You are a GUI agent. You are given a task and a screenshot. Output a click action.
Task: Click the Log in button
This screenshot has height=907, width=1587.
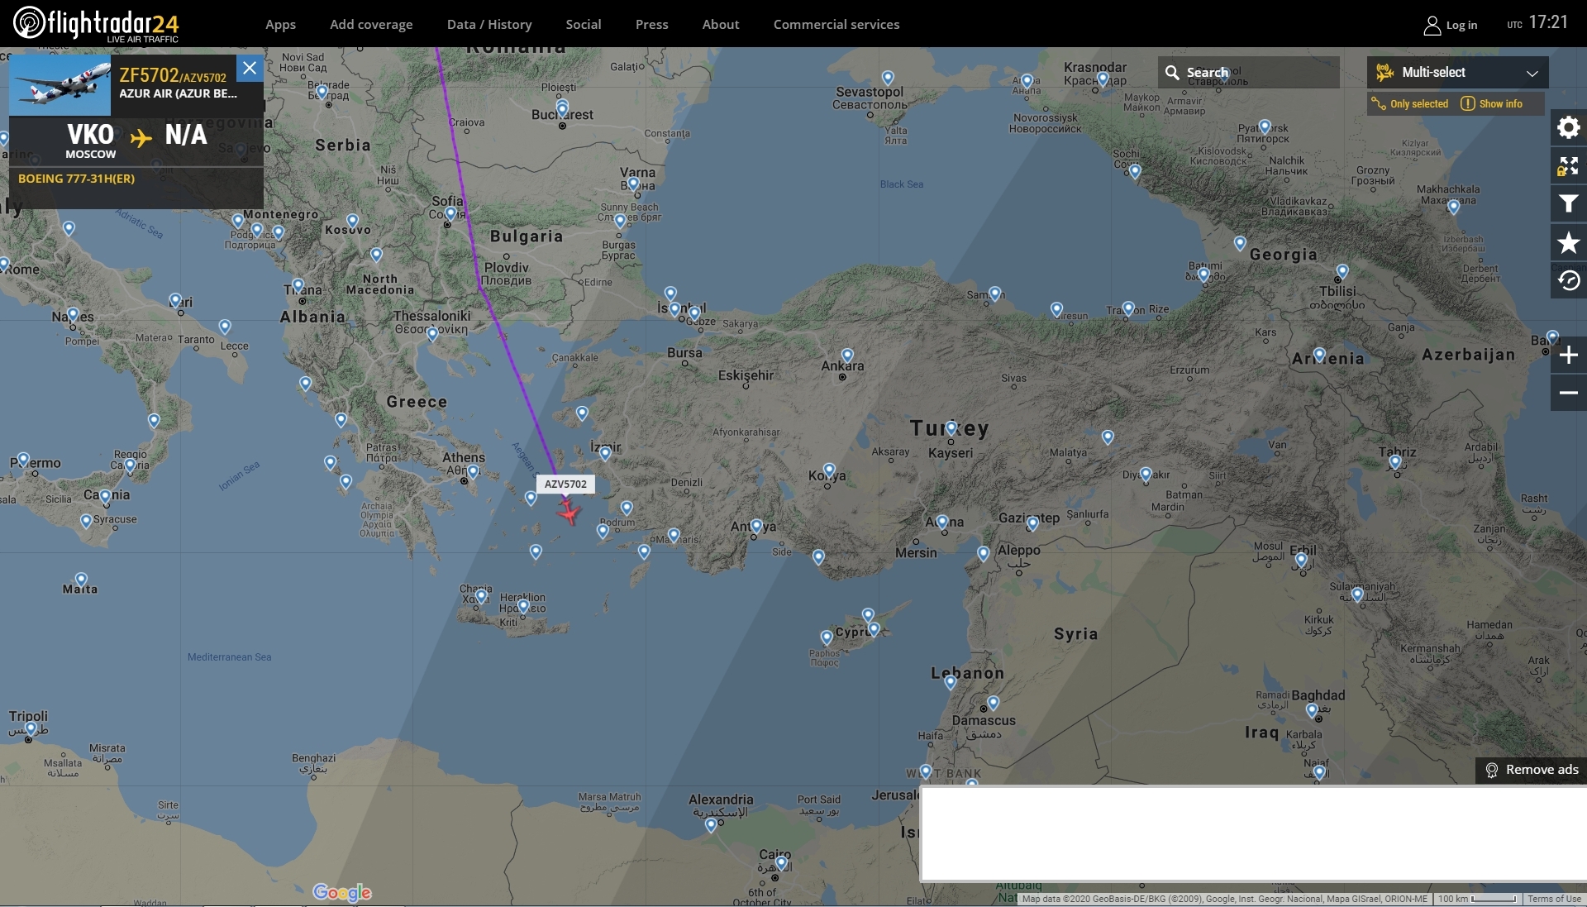pos(1451,26)
